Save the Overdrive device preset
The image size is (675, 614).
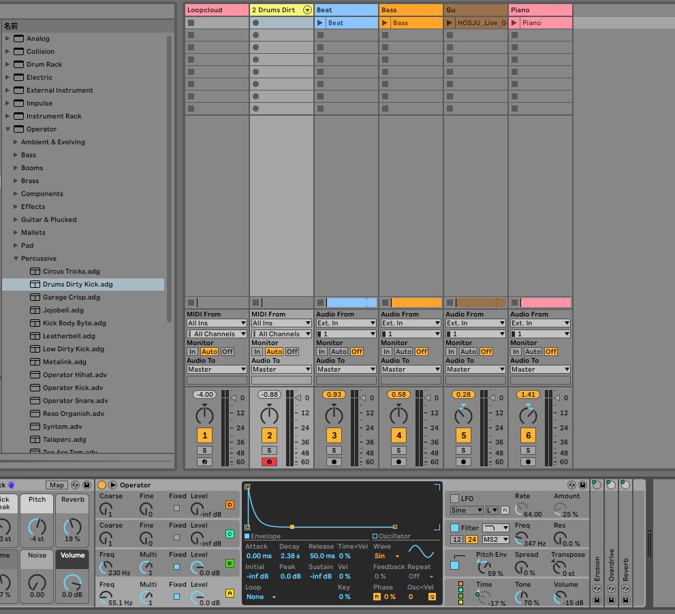(x=611, y=600)
